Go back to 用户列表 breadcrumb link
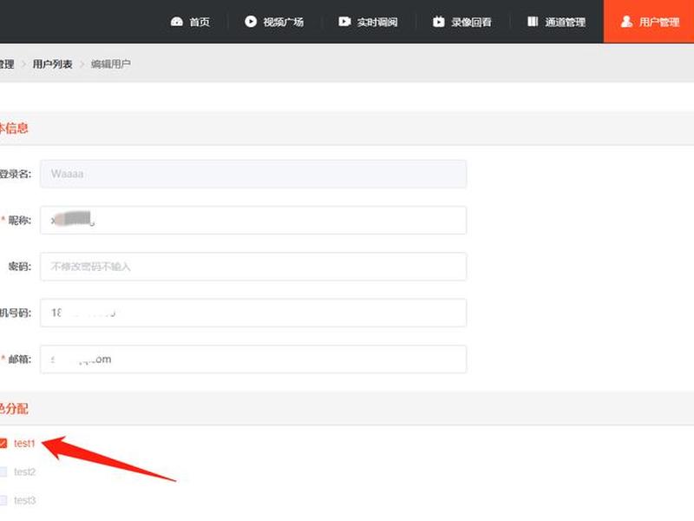Viewport: 694px width, 521px height. (52, 64)
